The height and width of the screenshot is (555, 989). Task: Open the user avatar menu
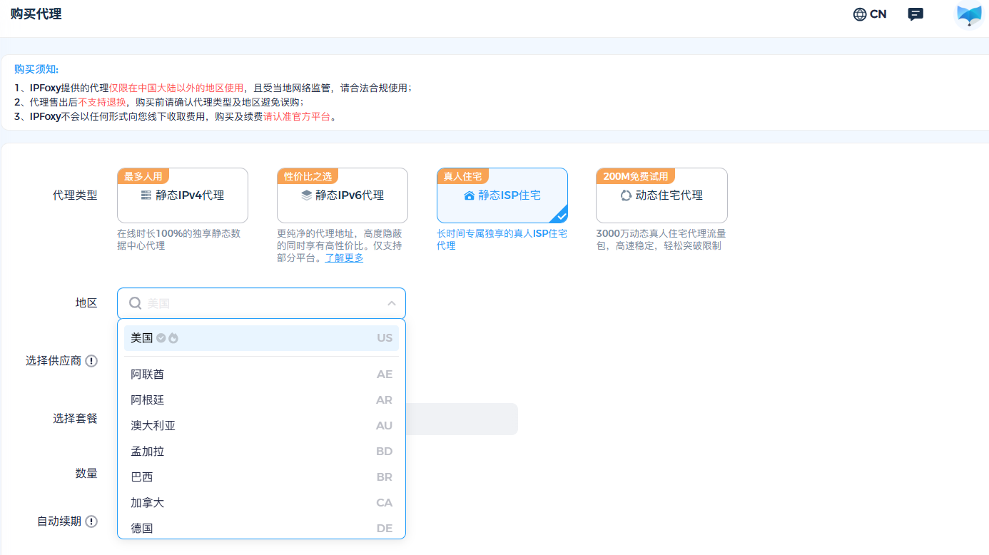(x=969, y=15)
